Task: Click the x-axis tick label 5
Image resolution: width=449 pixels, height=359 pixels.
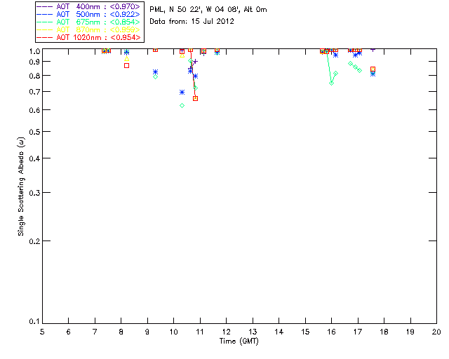Action: [x=42, y=332]
